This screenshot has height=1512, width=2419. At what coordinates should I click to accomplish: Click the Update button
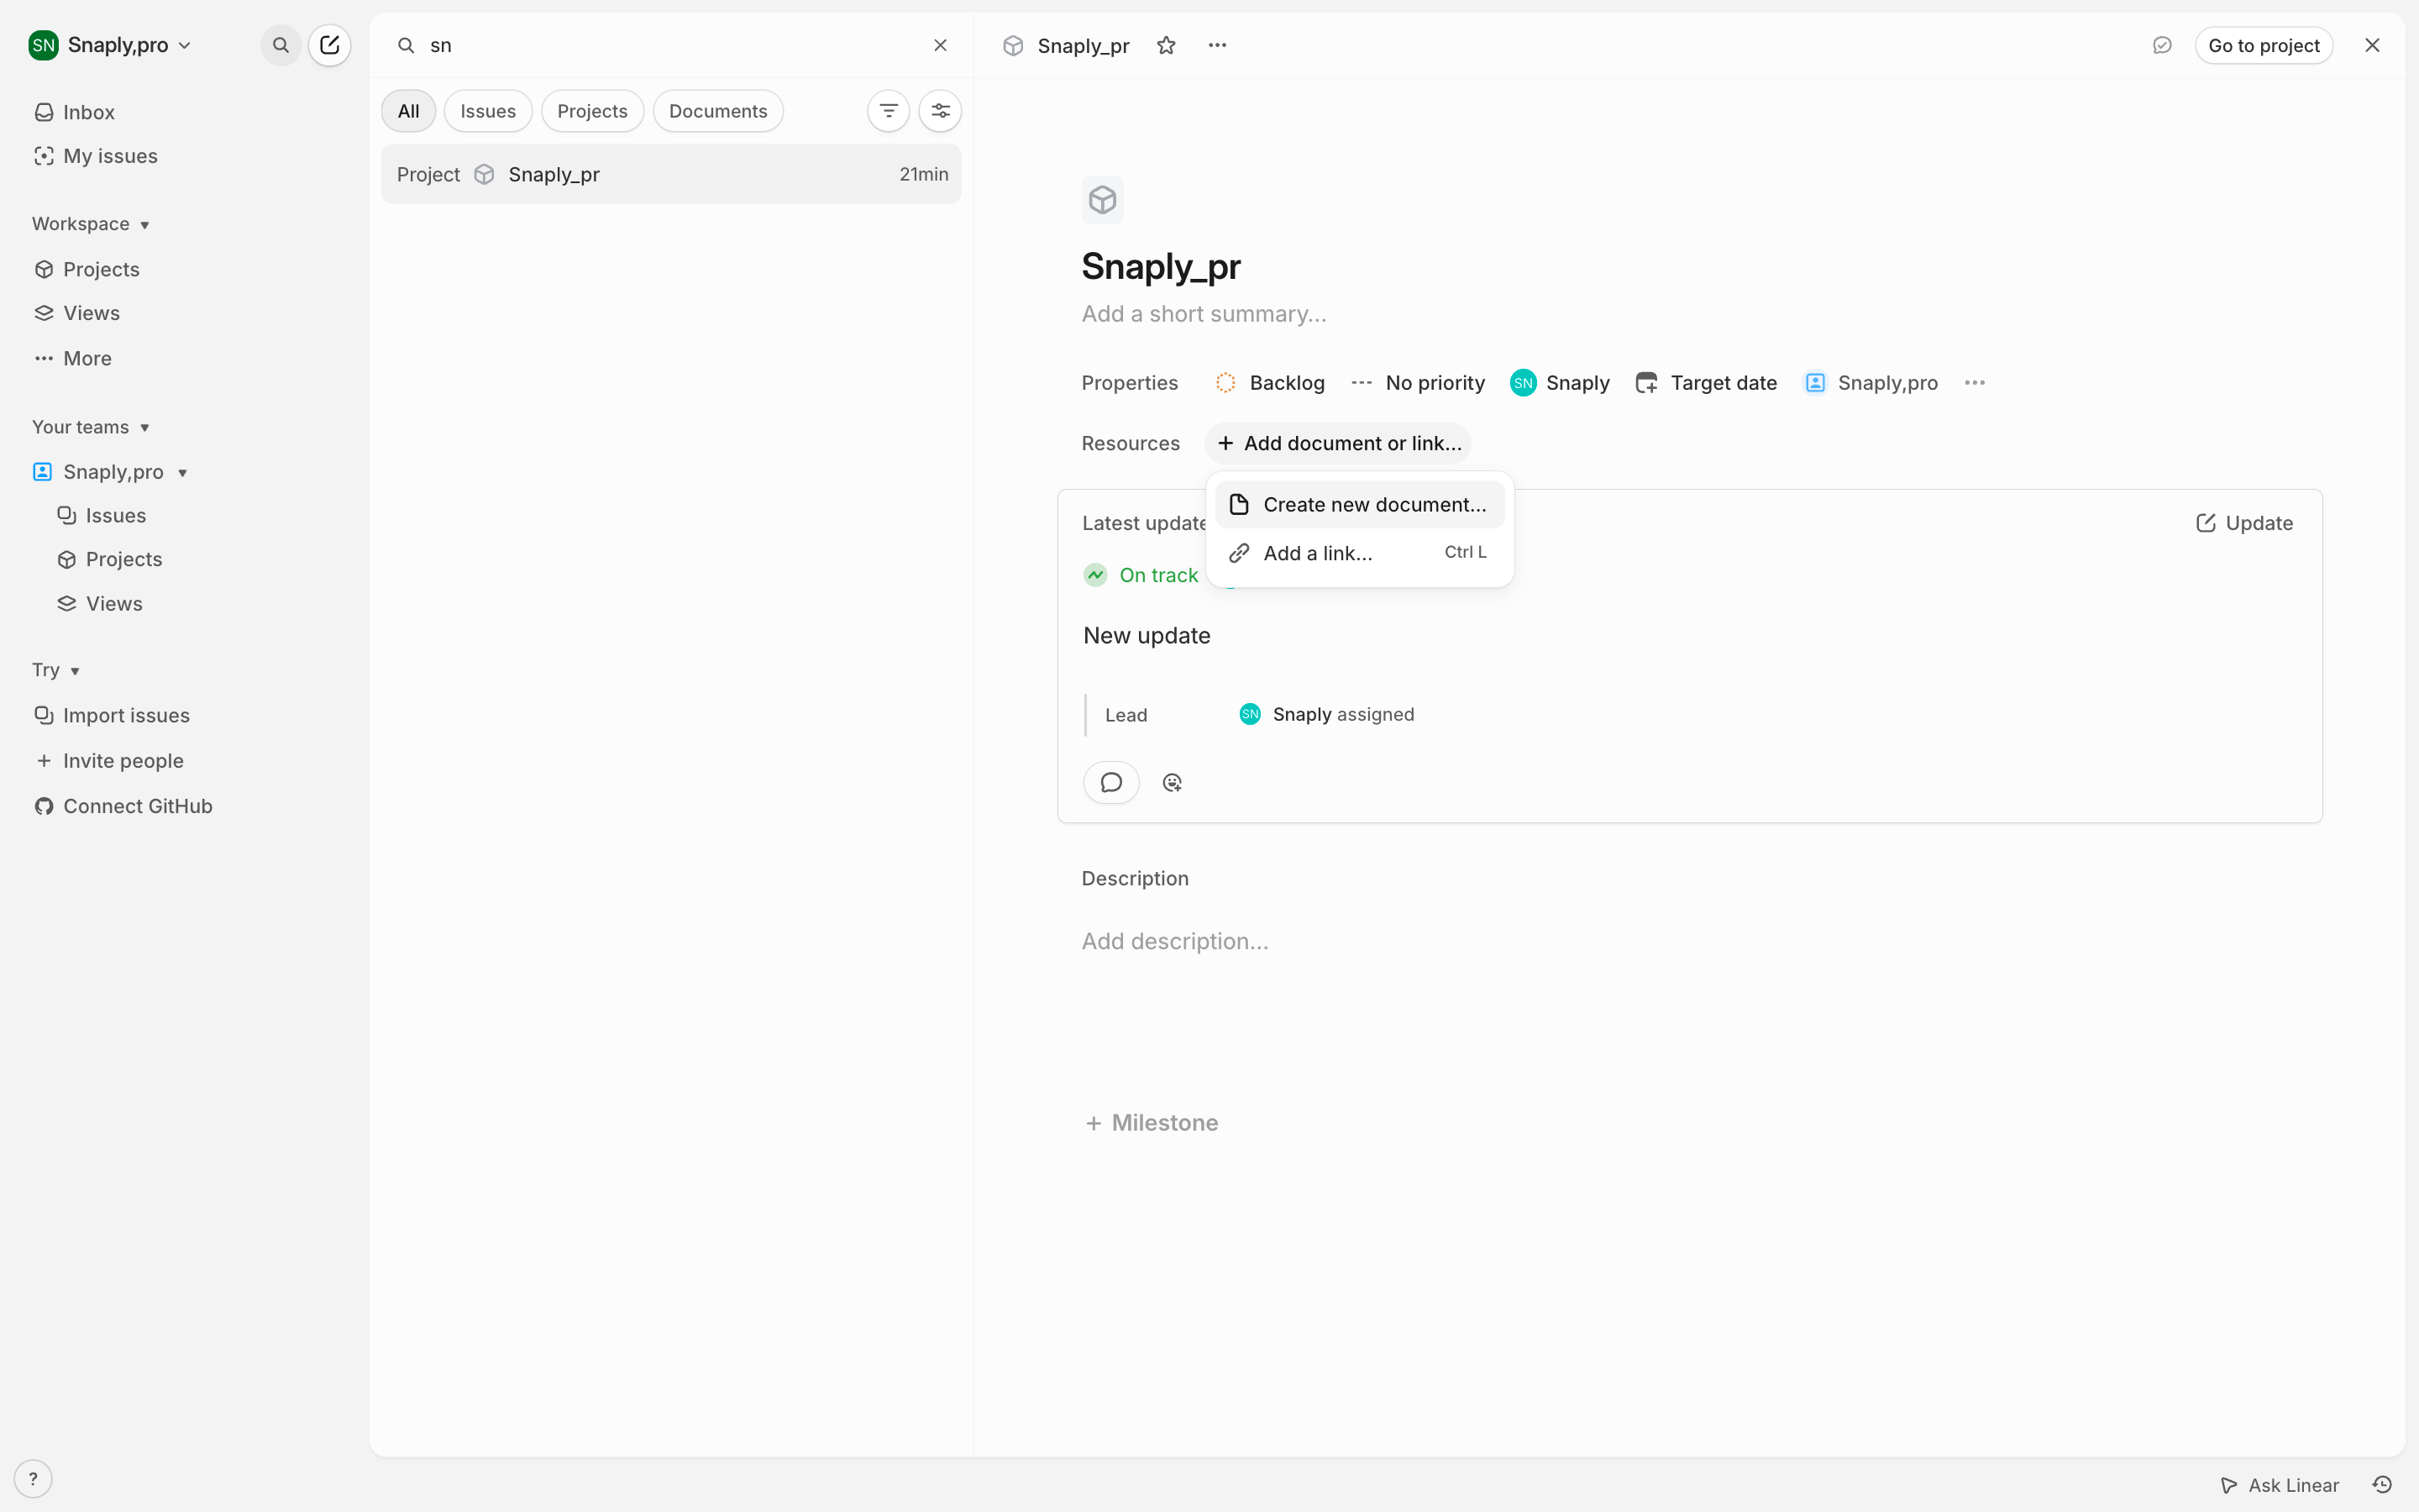pyautogui.click(x=2243, y=523)
